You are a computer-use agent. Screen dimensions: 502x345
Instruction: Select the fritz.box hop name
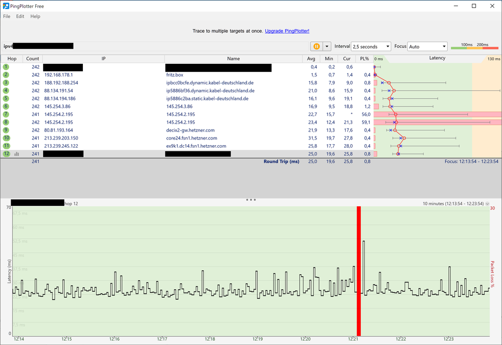[x=175, y=75]
